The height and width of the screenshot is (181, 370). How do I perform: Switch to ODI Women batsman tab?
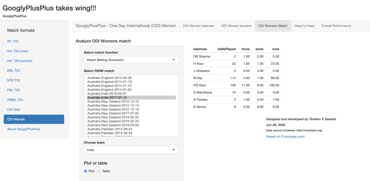pos(198,26)
